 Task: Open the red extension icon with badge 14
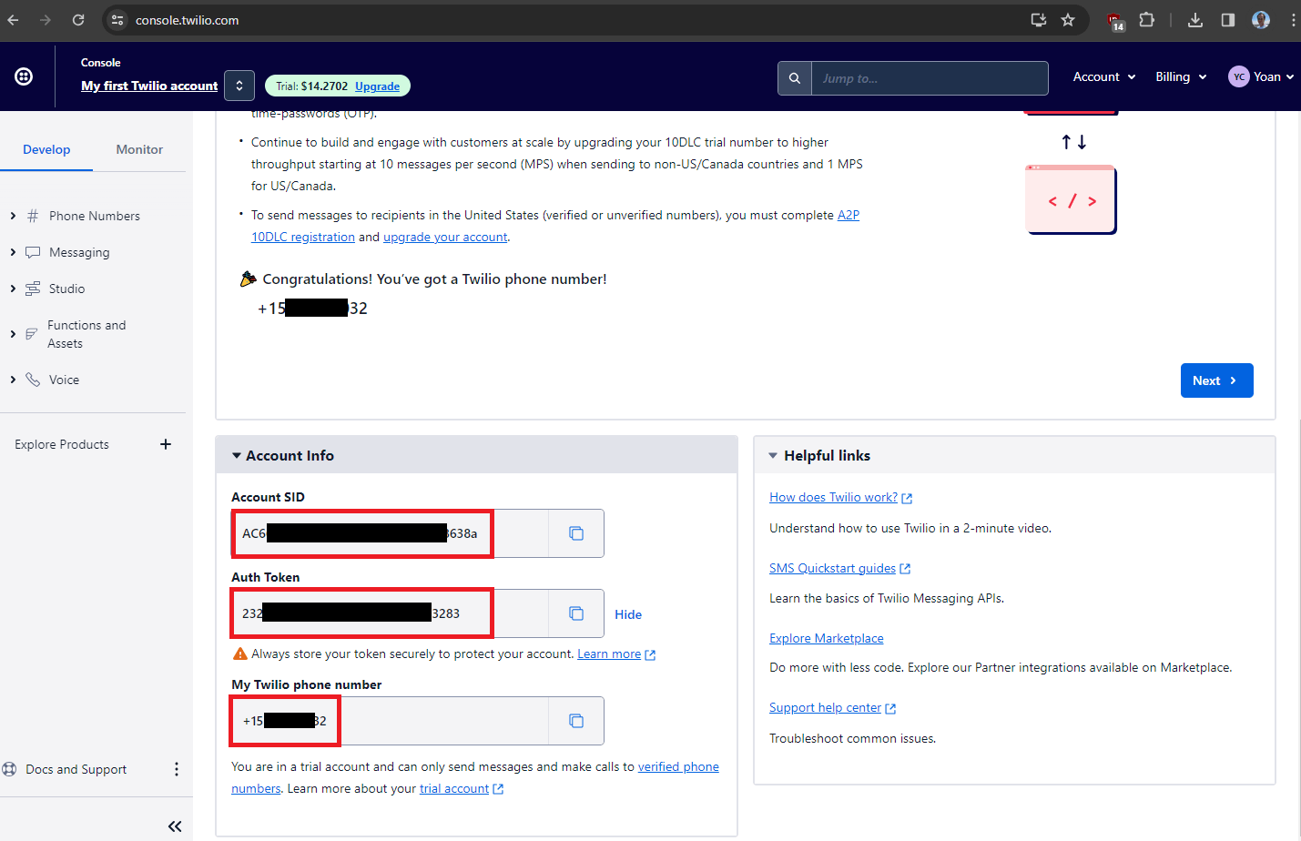(1115, 21)
